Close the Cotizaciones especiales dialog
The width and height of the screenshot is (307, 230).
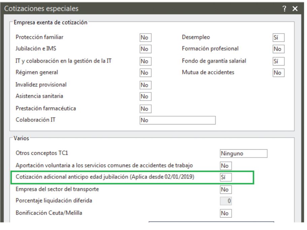(x=295, y=8)
